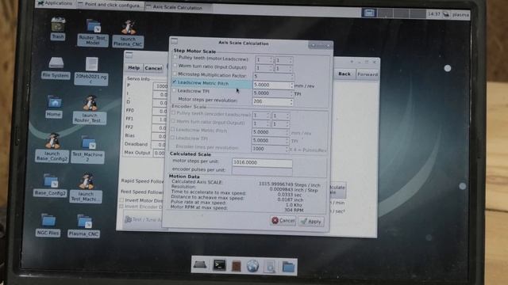Click Max Output value field
The height and width of the screenshot is (285, 508).
pyautogui.click(x=159, y=153)
